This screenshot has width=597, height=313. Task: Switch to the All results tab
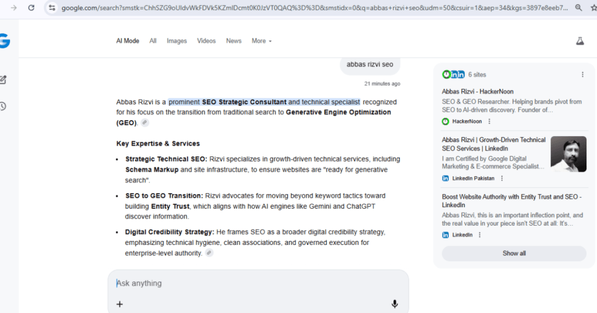(x=153, y=41)
